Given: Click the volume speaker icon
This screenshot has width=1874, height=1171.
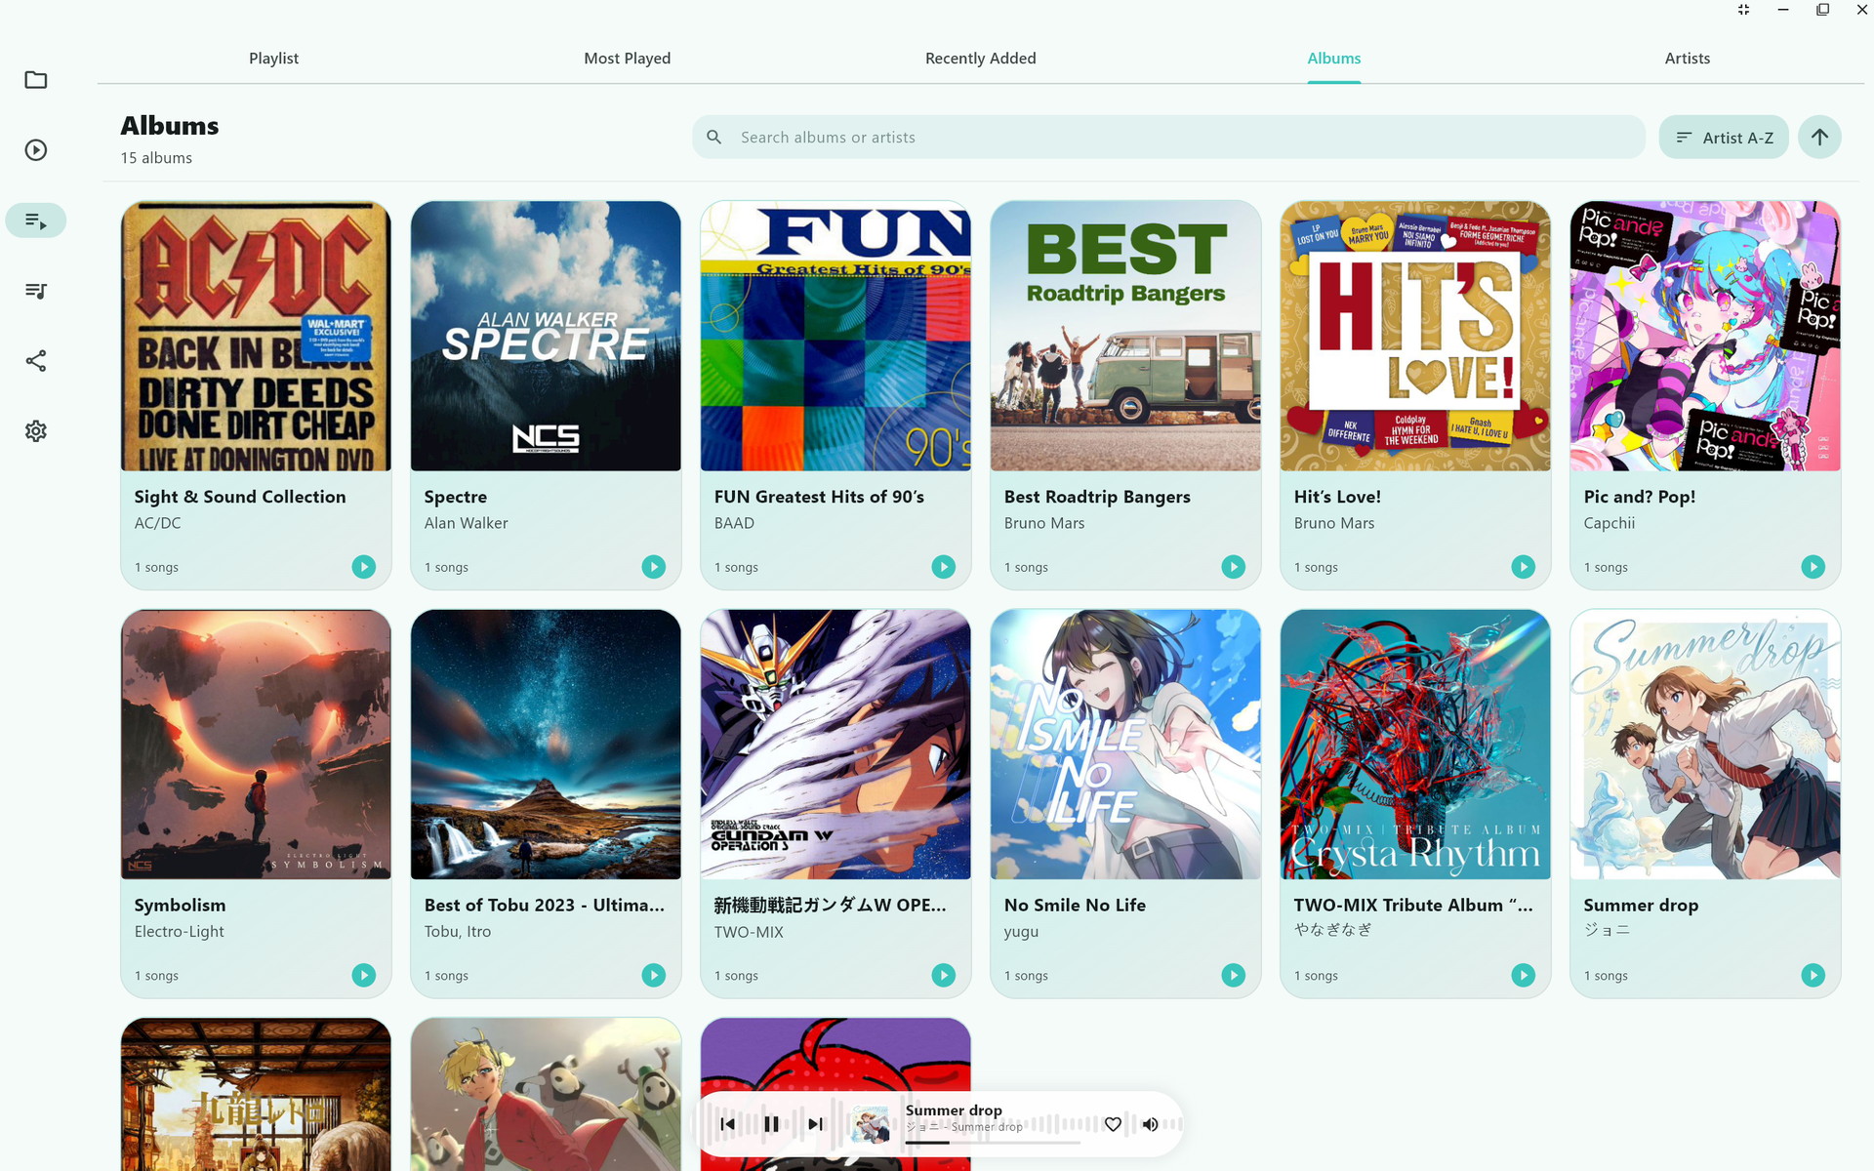Looking at the screenshot, I should coord(1151,1124).
